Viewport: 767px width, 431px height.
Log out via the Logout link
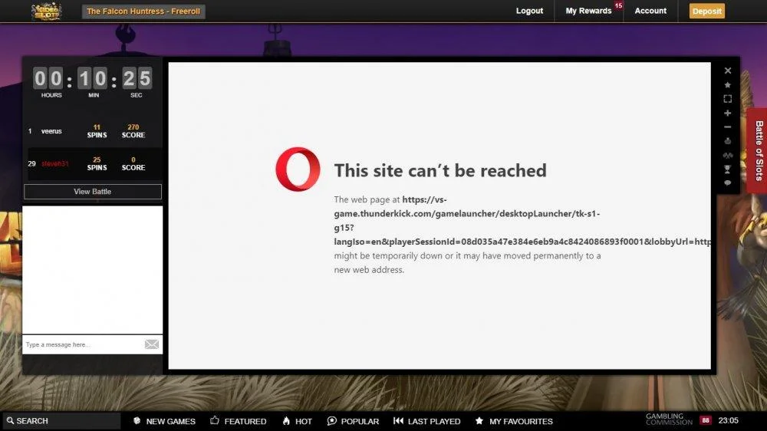pyautogui.click(x=529, y=11)
